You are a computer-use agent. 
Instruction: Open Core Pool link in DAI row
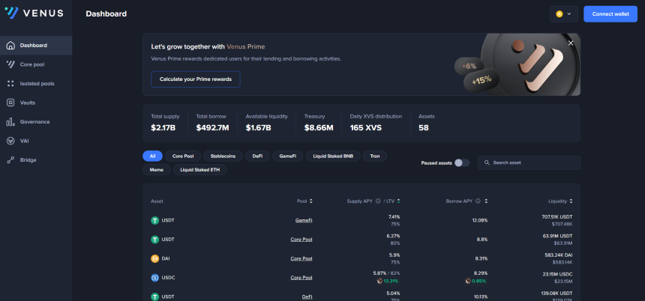point(301,259)
